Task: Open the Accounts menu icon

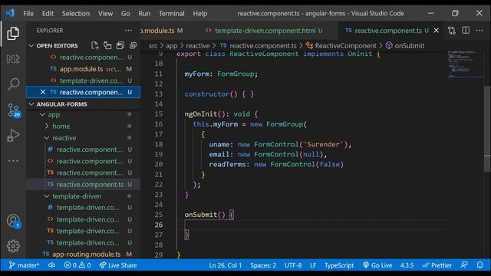Action: pos(14,221)
